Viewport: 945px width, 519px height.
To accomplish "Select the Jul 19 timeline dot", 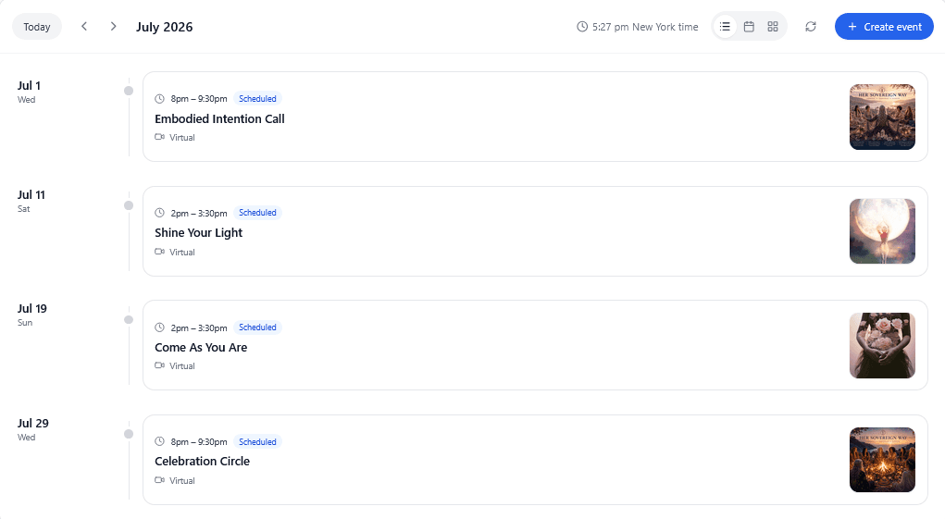I will point(129,320).
